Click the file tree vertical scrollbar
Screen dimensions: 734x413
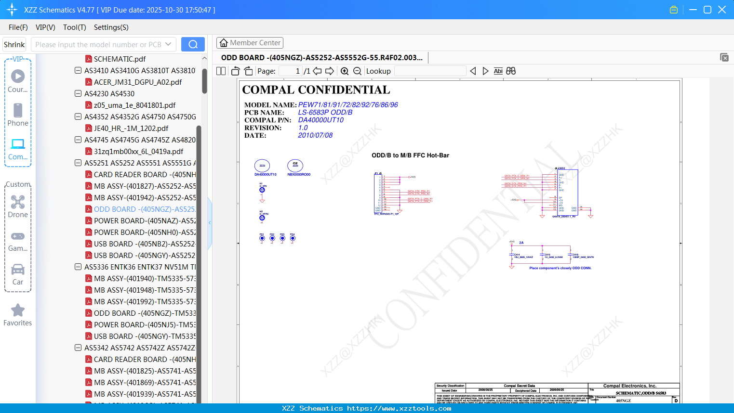pos(204,81)
